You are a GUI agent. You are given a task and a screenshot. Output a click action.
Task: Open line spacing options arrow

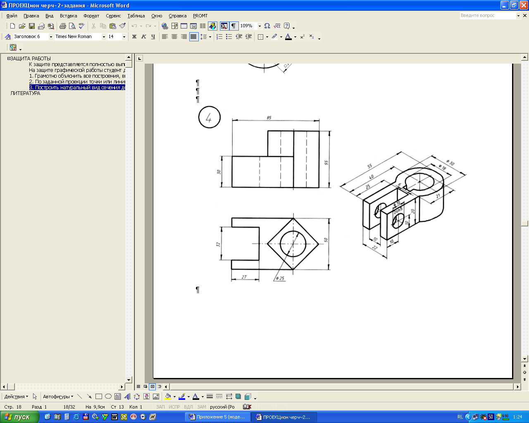(210, 37)
